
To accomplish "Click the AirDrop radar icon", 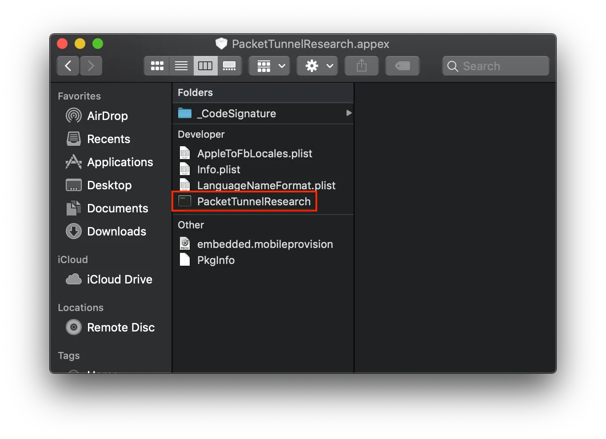I will point(74,116).
